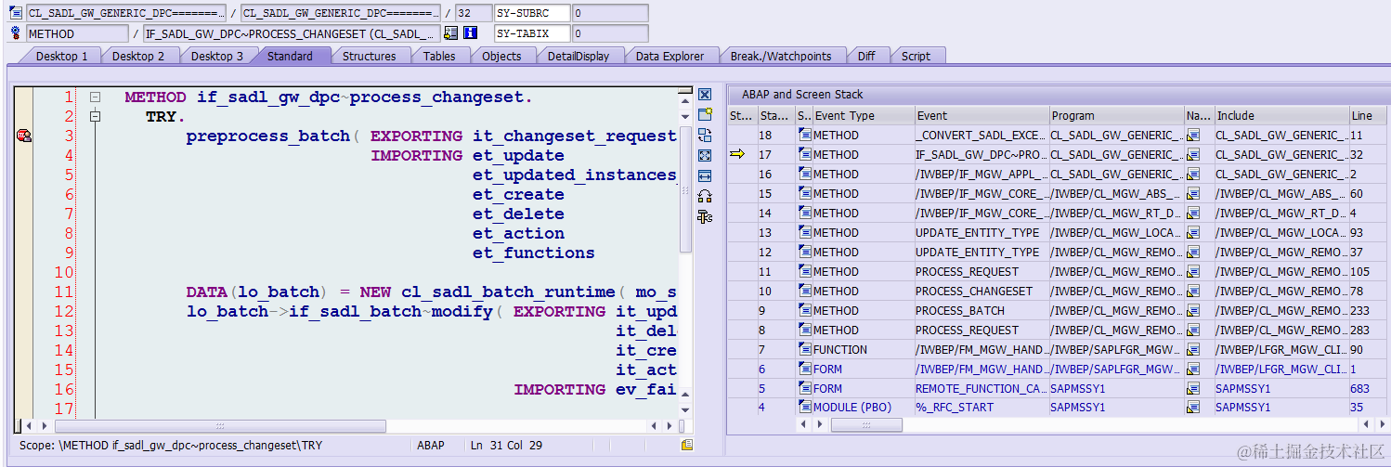Close the source code tool via X icon
Viewport: 1391px width, 467px height.
pyautogui.click(x=705, y=95)
